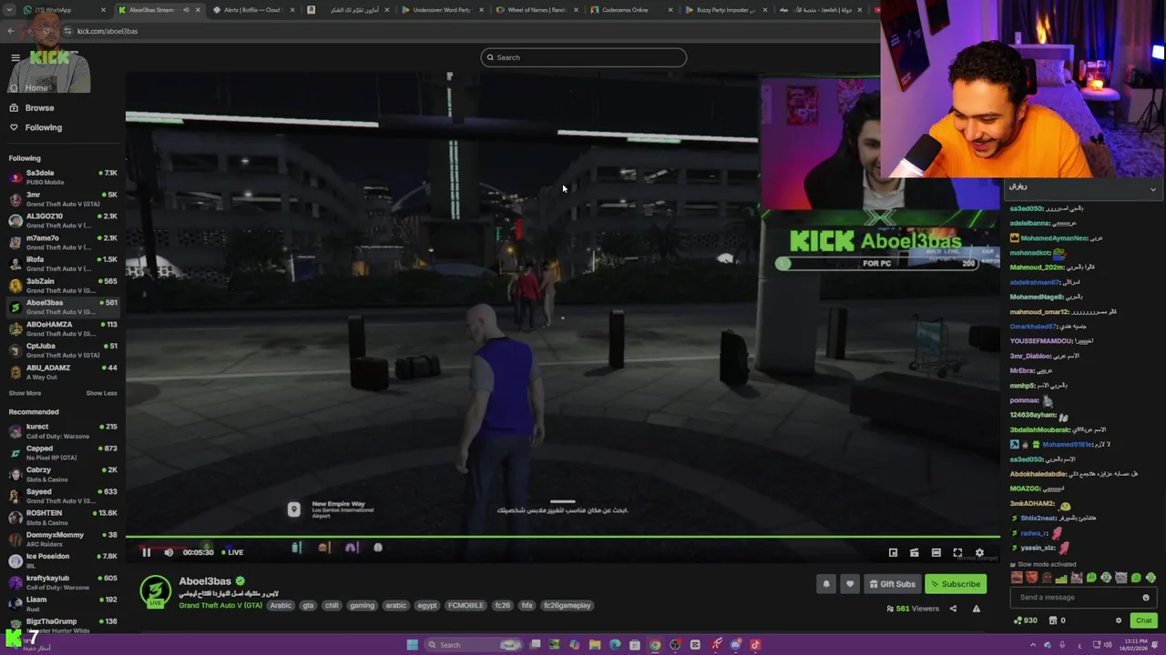Show hidden system tray icons chevron
This screenshot has height=655, width=1166.
(x=1034, y=645)
